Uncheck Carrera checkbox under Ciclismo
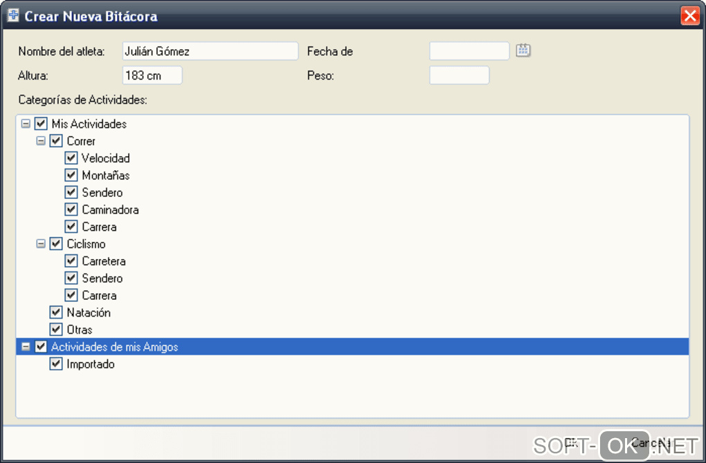The width and height of the screenshot is (706, 463). (71, 295)
